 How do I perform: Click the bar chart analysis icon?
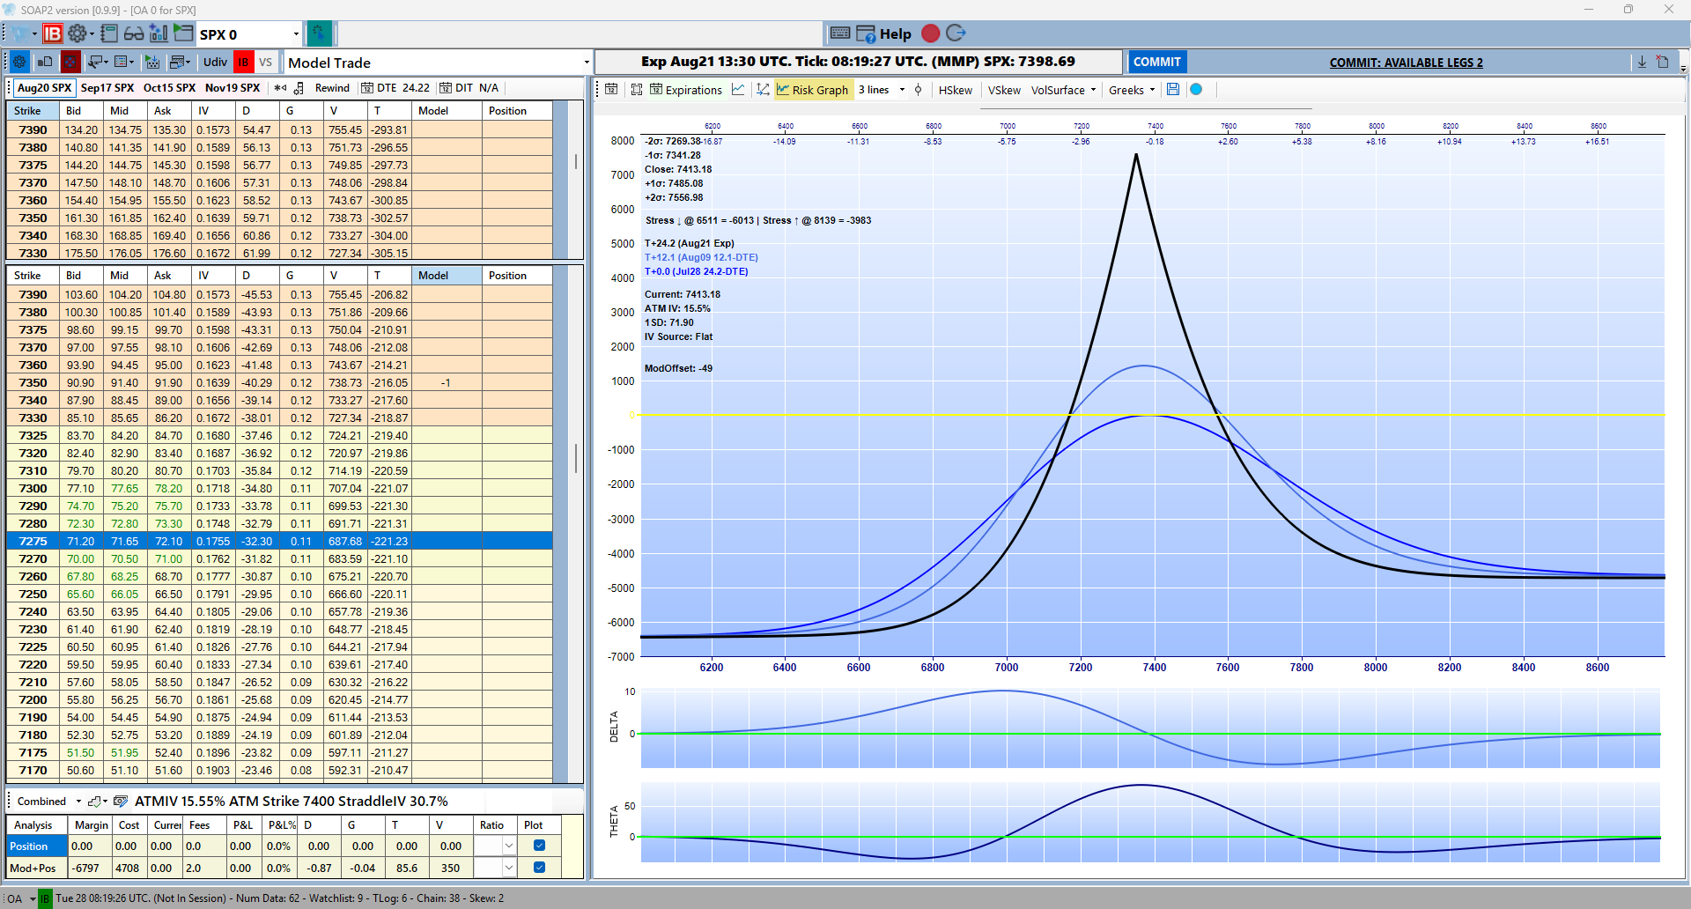click(159, 33)
